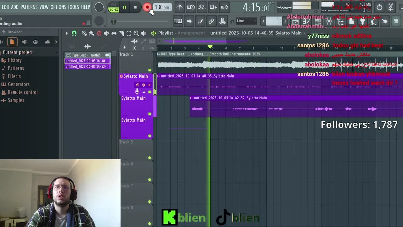Expand the browser tabs arrow
This screenshot has height=227, width=403.
tap(56, 42)
